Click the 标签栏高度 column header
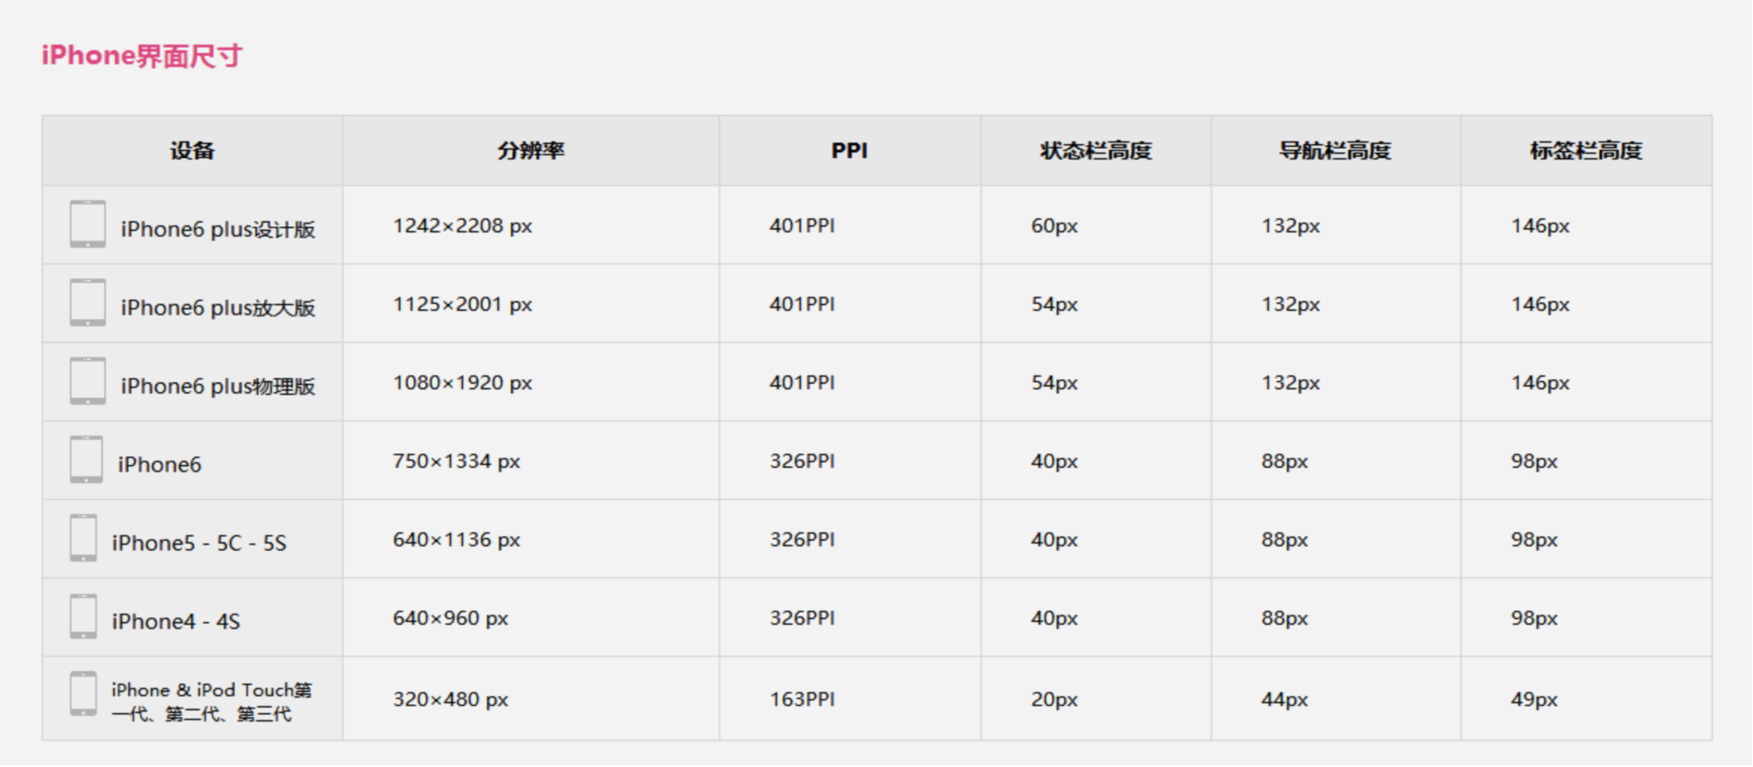1753x767 pixels. [x=1586, y=150]
